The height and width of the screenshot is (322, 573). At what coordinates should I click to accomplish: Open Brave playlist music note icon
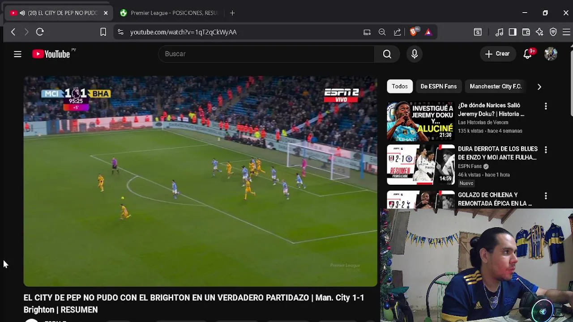499,32
